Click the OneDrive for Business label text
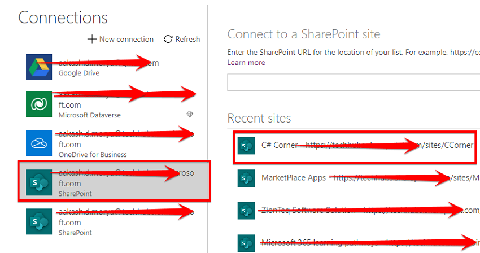 click(93, 155)
